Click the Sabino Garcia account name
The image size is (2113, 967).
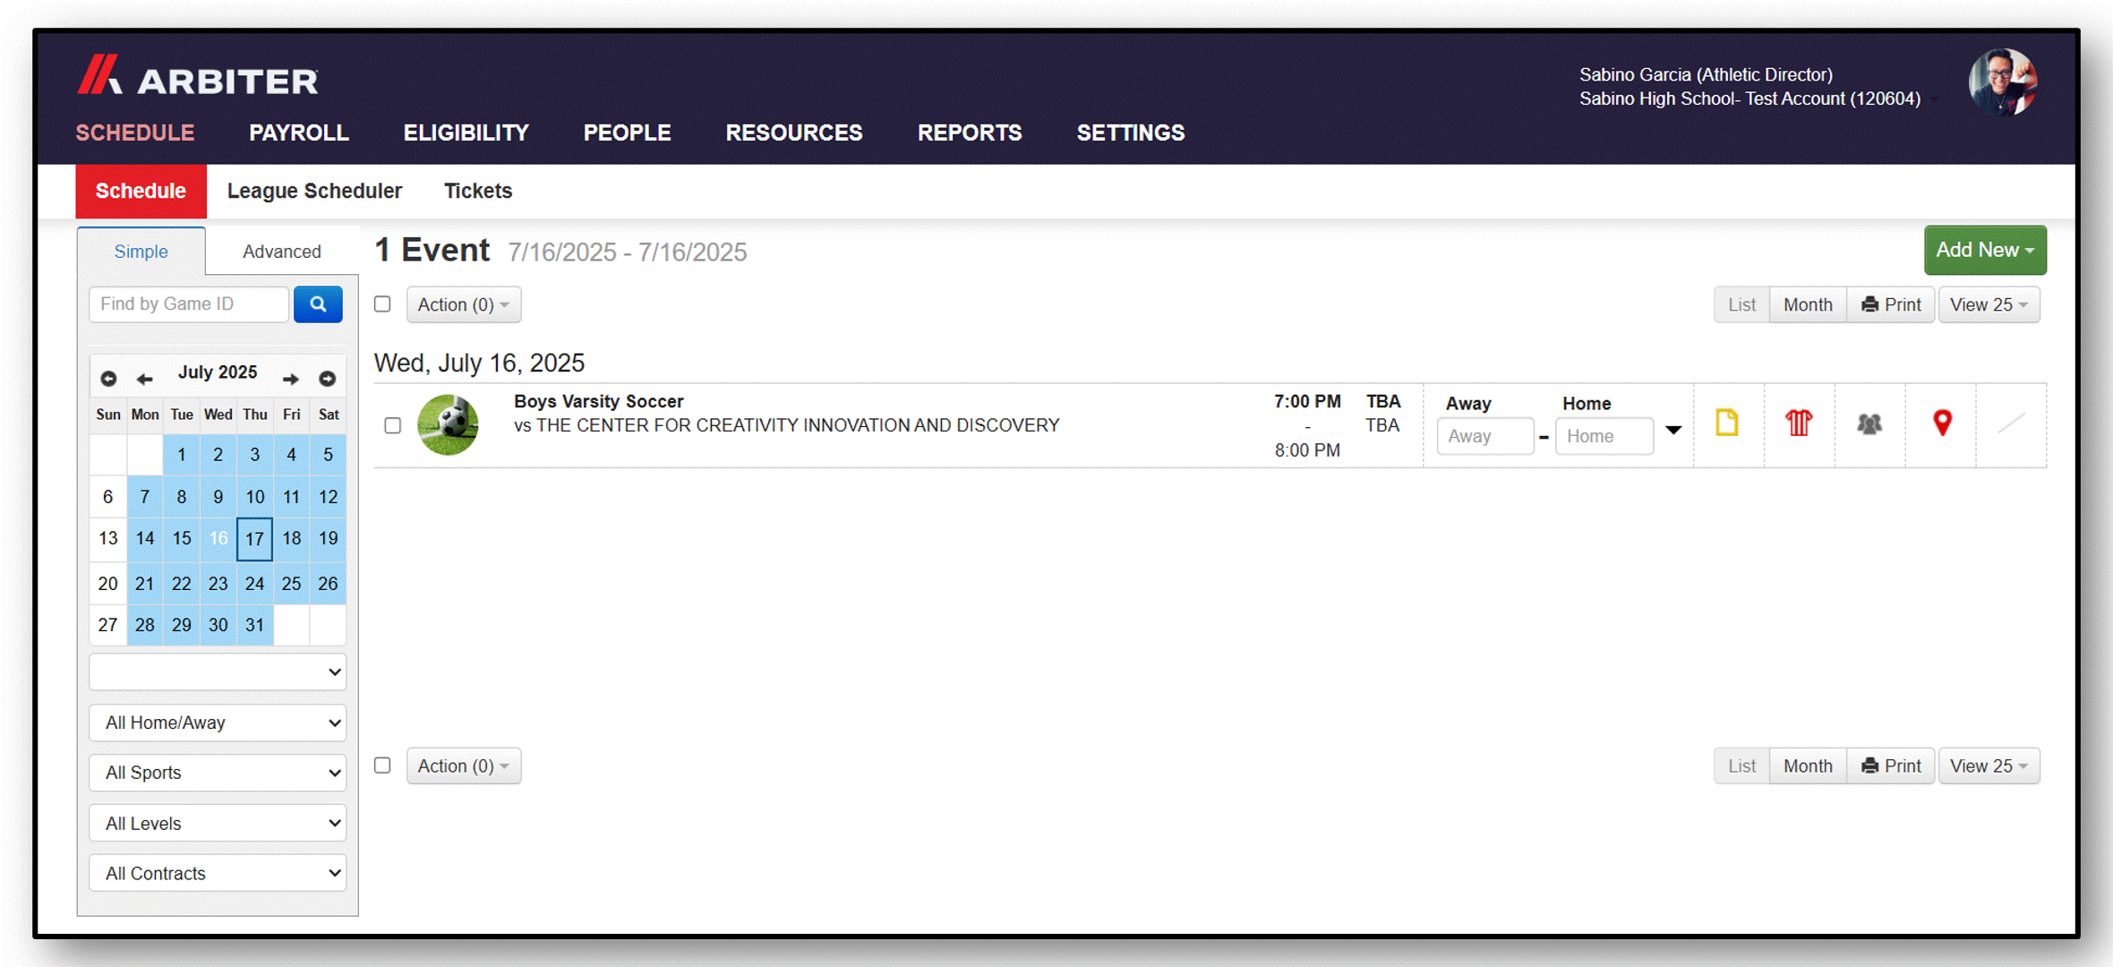pyautogui.click(x=1705, y=74)
